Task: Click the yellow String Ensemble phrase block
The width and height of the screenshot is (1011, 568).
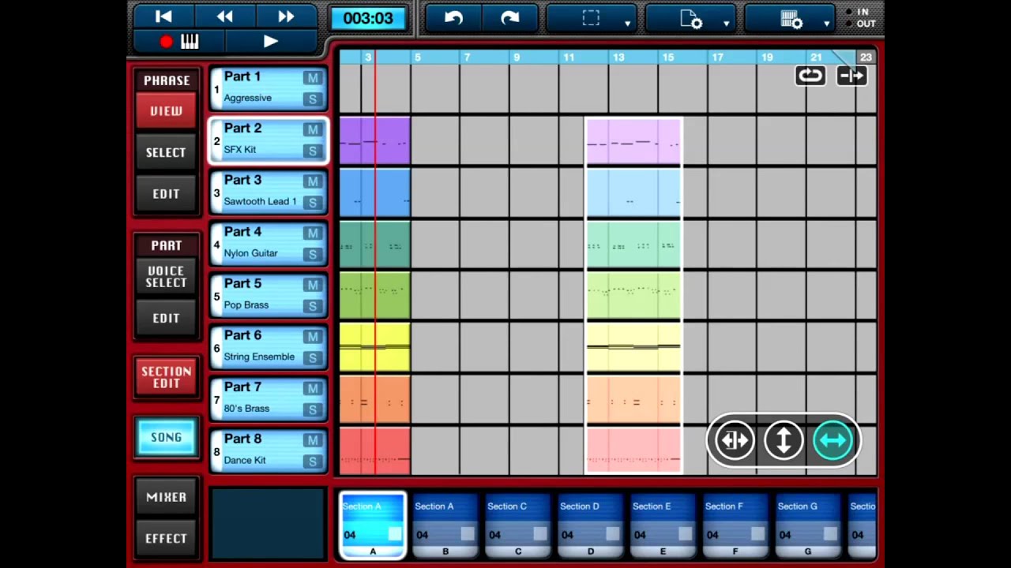Action: 374,347
